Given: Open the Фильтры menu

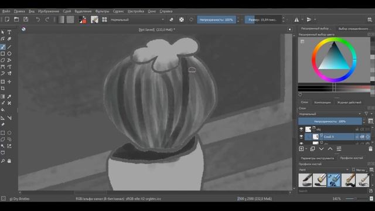Looking at the screenshot, I should point(102,11).
